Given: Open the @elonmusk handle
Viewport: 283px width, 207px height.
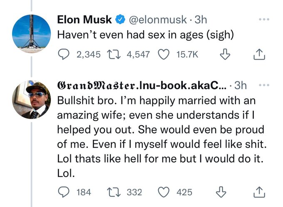Looking at the screenshot, I should coord(158,19).
